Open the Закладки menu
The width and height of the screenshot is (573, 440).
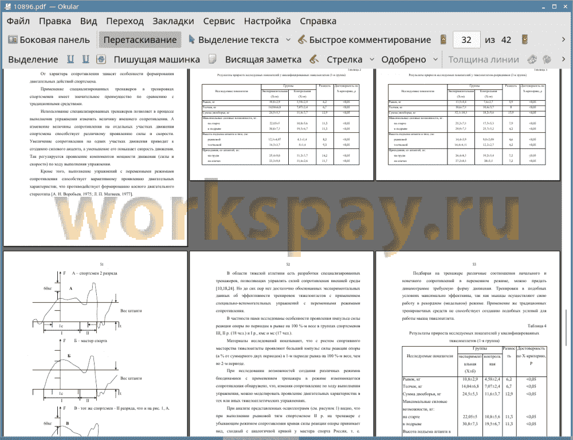[173, 21]
